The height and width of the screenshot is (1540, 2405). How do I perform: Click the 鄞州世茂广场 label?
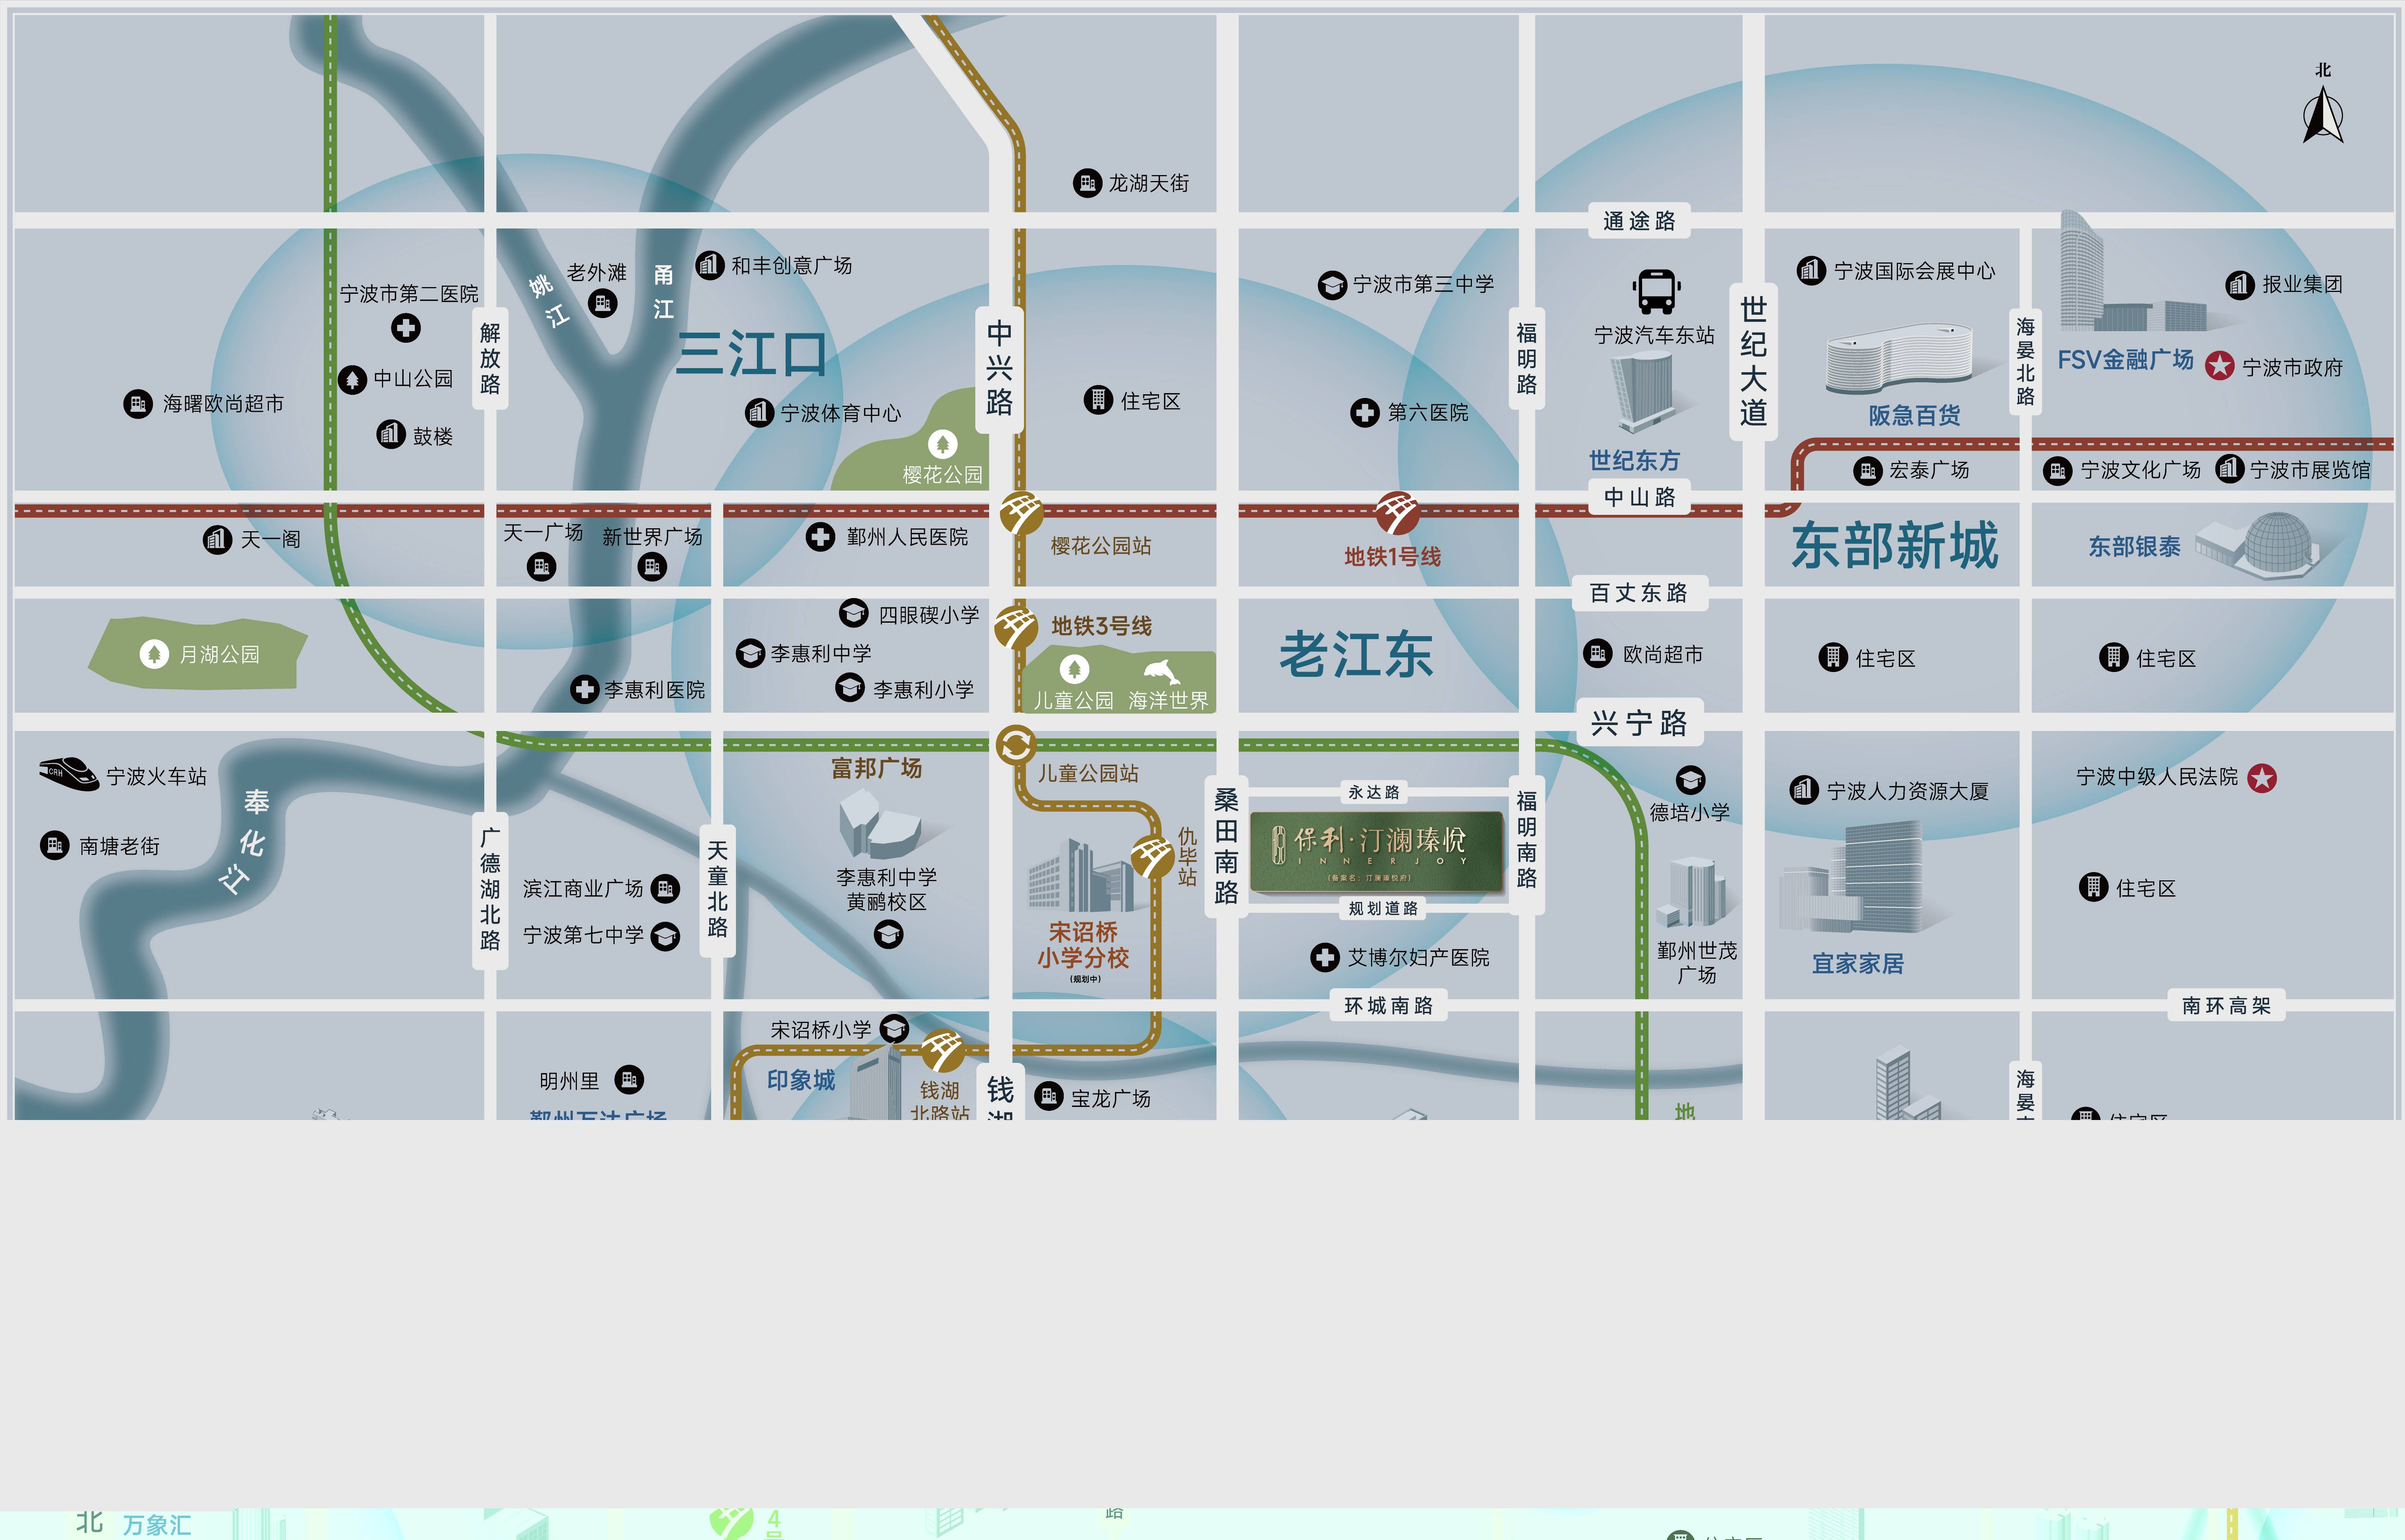coord(1697,963)
